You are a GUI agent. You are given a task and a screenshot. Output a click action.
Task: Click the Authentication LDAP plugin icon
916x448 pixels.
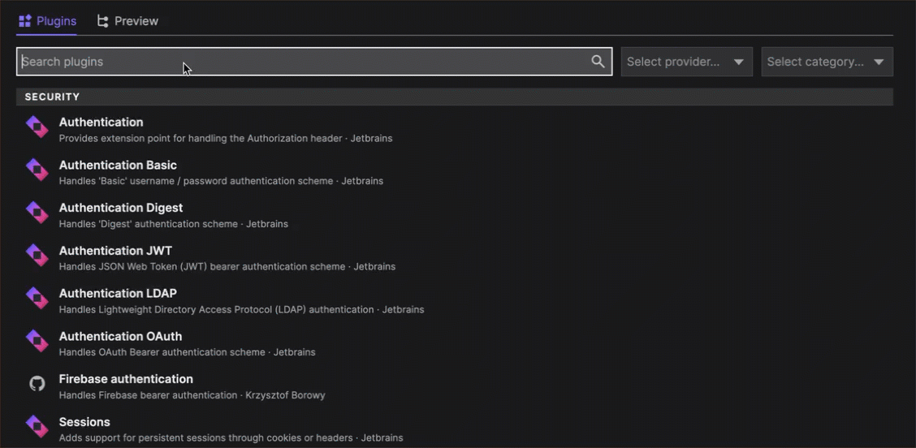click(x=37, y=298)
